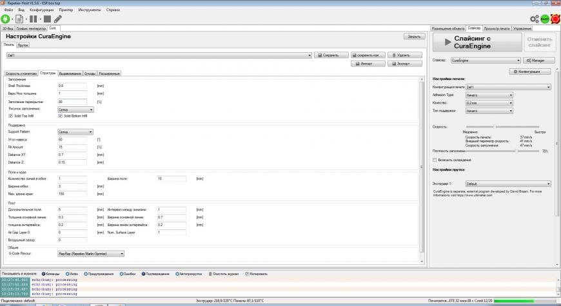Open the Тип поддержки dropdown
This screenshot has width=561, height=306.
[x=489, y=111]
